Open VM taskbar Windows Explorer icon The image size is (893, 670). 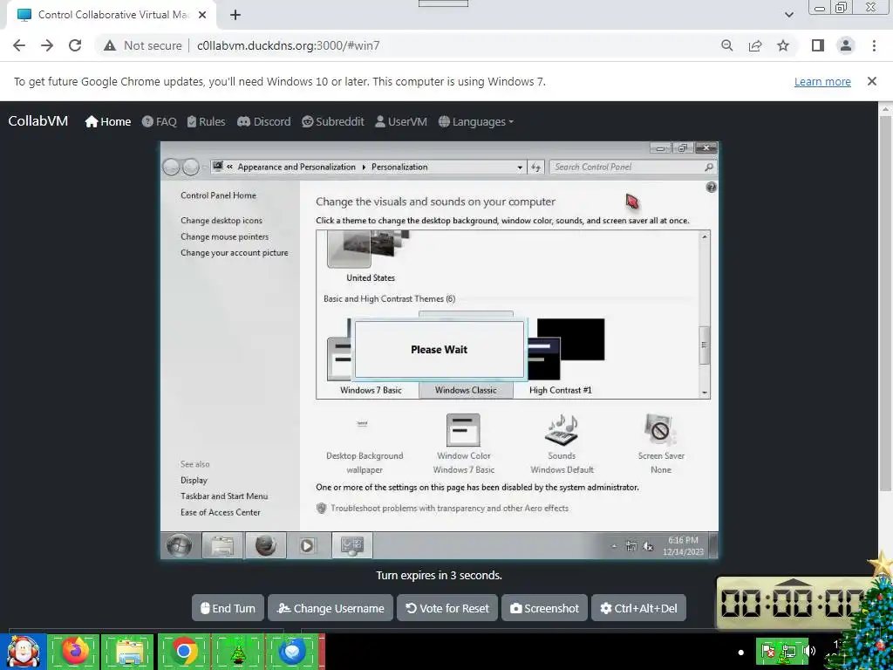coord(222,546)
